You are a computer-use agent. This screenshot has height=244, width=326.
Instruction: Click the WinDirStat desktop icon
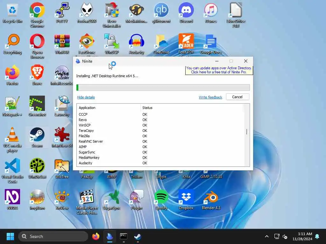[x=37, y=168]
